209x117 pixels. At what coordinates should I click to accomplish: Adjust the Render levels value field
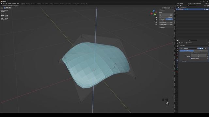point(199,57)
